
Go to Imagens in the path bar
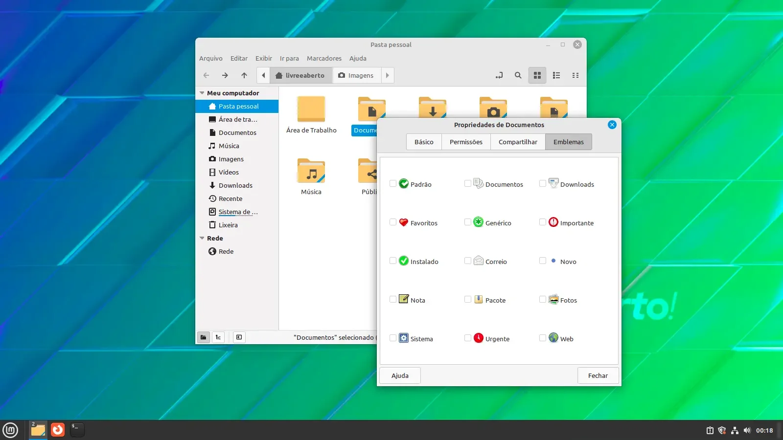pos(356,75)
